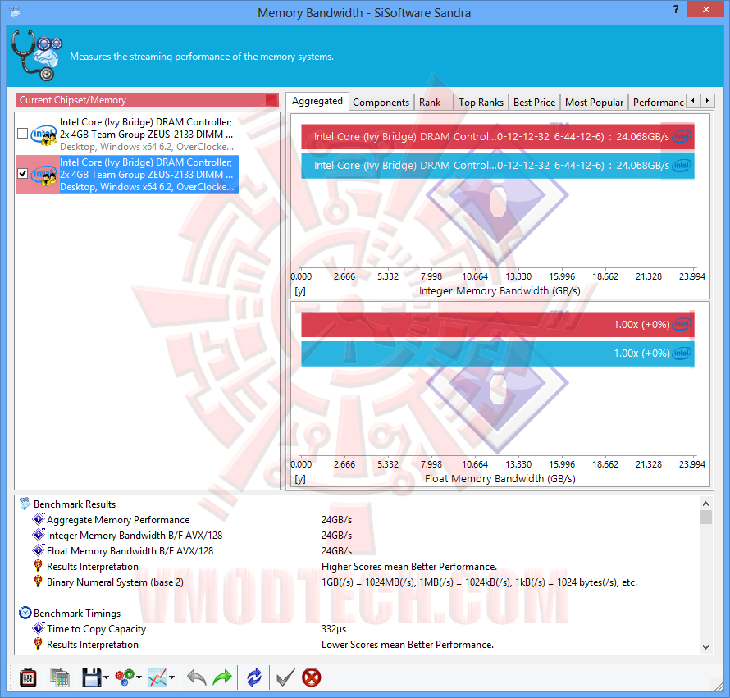The height and width of the screenshot is (698, 730).
Task: Click the results panel scroll-up arrow
Action: click(x=705, y=504)
